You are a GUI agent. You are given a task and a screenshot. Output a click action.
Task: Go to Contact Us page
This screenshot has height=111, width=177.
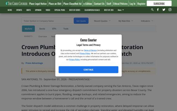(x=99, y=4)
